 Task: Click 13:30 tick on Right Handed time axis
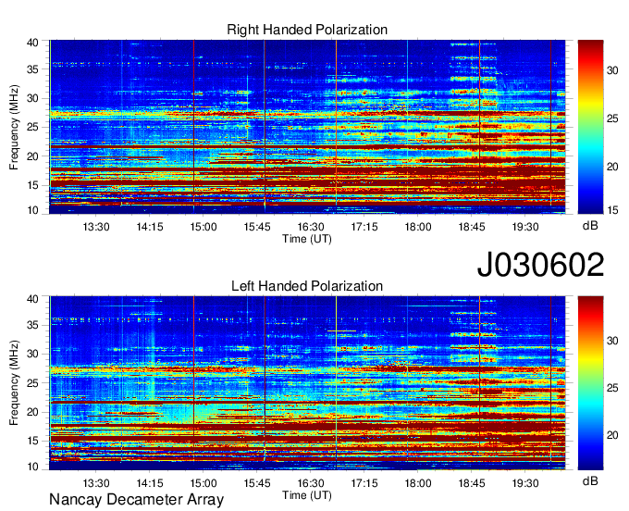coord(96,227)
